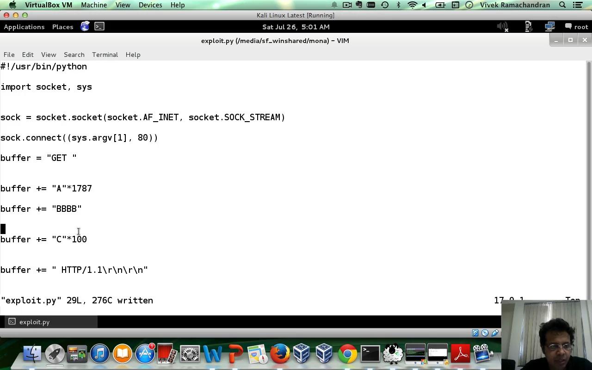The height and width of the screenshot is (370, 592).
Task: Click the camera recording menu bar icon
Action: (347, 5)
